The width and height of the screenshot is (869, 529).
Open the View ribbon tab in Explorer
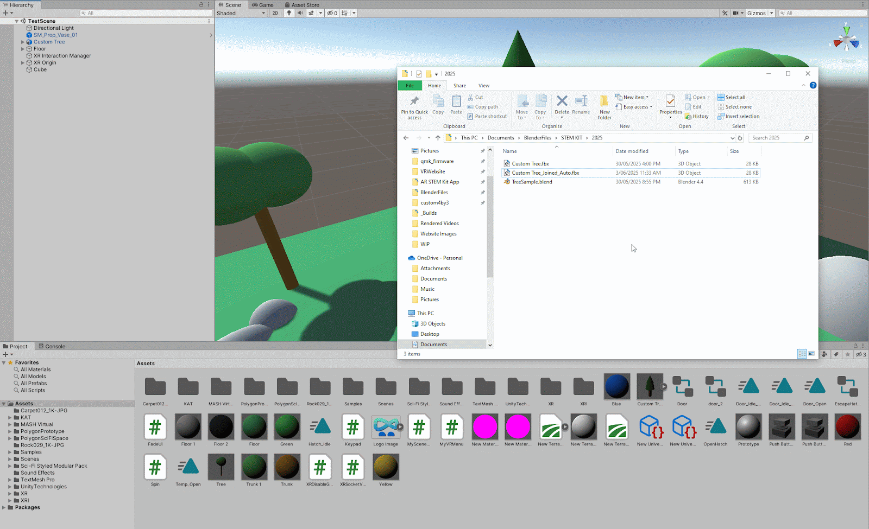pos(484,86)
